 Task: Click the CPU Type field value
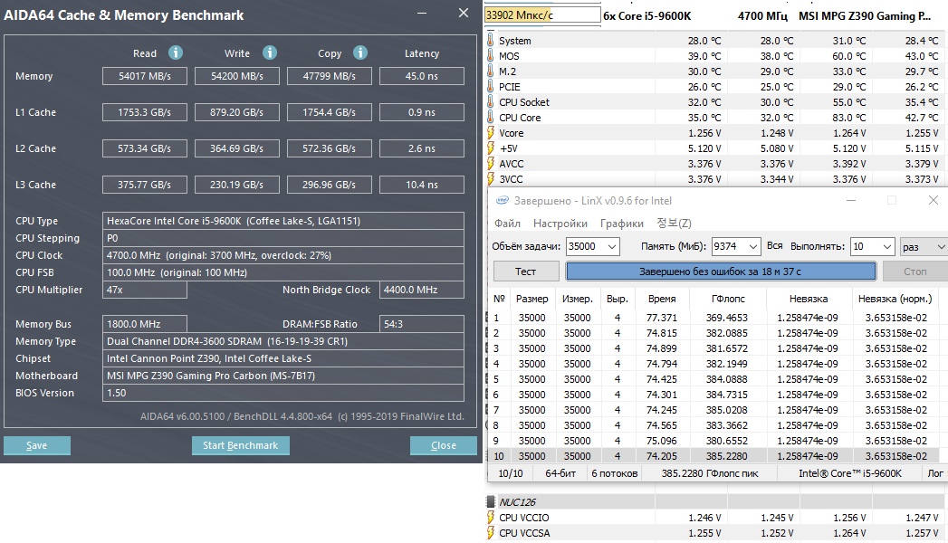tap(282, 221)
